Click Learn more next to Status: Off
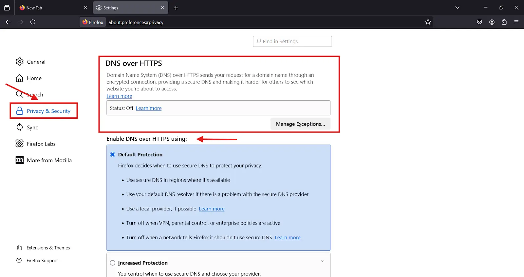Viewport: 524px width, 277px height. [149, 108]
